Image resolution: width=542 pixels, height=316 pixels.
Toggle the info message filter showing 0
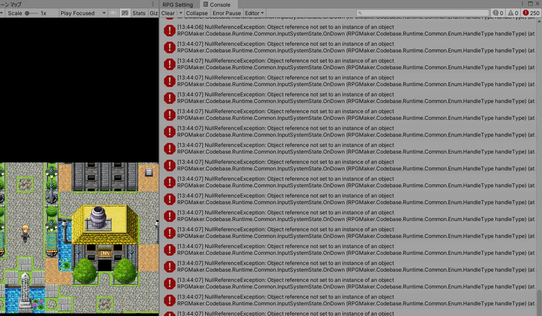coord(497,13)
